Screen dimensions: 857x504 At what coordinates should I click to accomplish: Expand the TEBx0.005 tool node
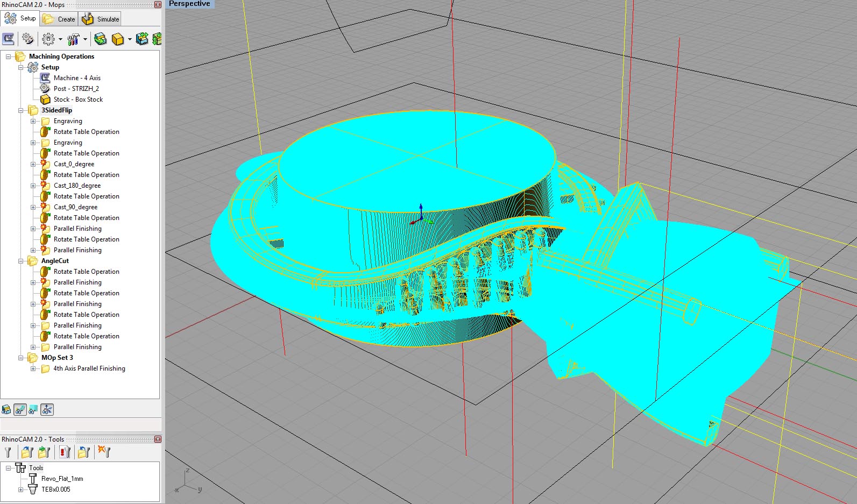[x=21, y=489]
